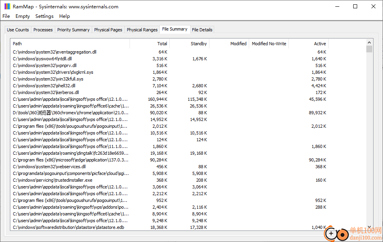Switch to the Processes tab
The height and width of the screenshot is (242, 383).
point(43,30)
